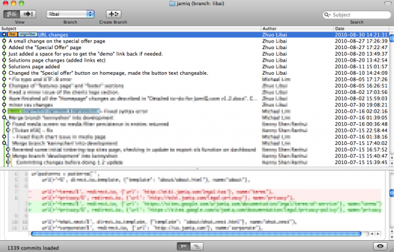Click the diff pane horizontal scroll left arrow

(x=372, y=234)
